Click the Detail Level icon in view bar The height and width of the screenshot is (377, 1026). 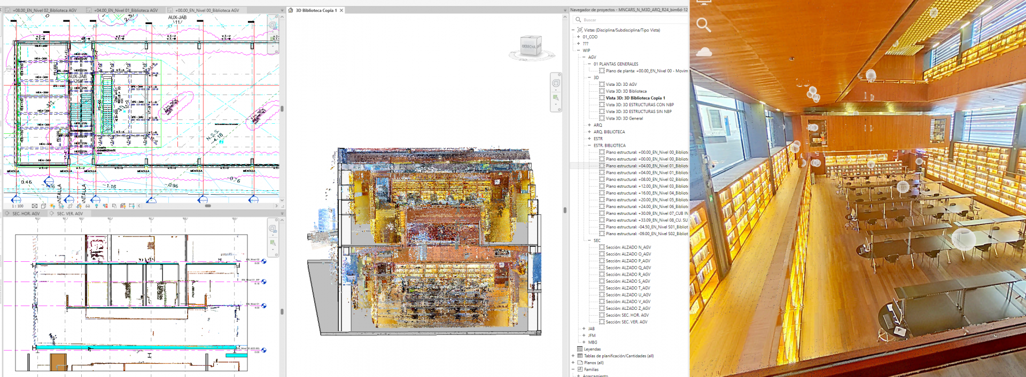pyautogui.click(x=35, y=206)
